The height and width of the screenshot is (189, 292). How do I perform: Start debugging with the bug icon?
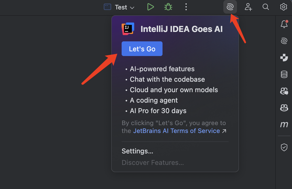tap(168, 7)
